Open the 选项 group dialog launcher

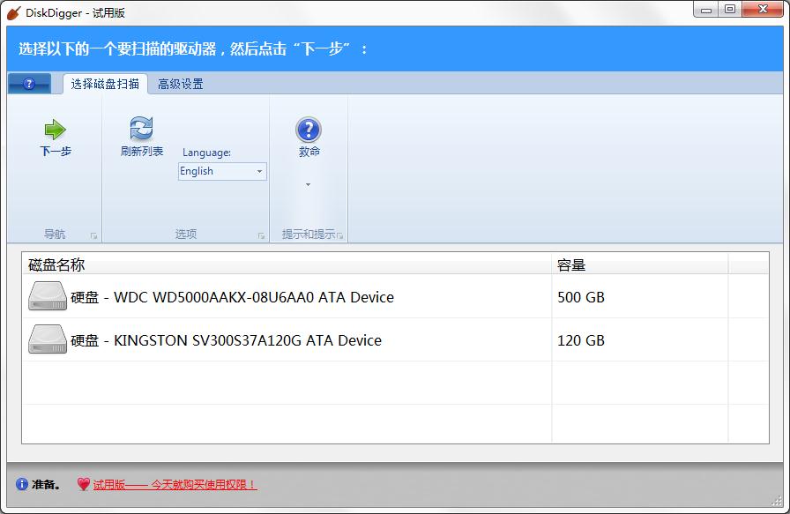coord(261,235)
